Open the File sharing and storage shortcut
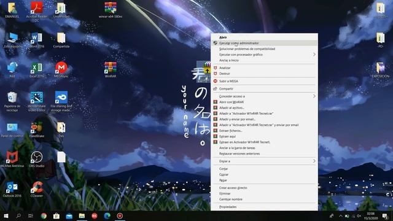 click(x=61, y=101)
